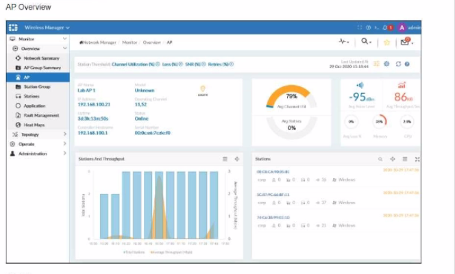
Task: Click search icon in Stations panel
Action: (x=381, y=158)
